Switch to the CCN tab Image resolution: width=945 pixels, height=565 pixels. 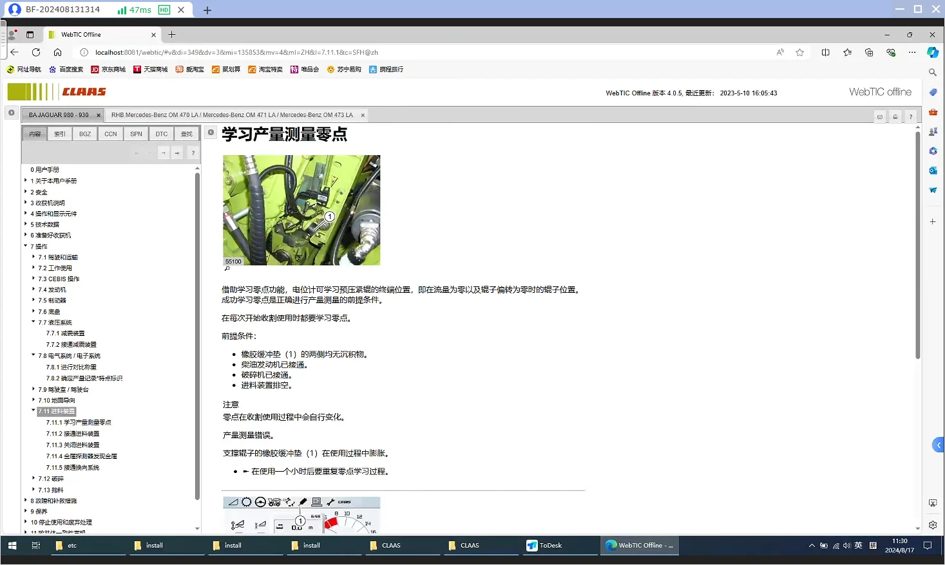(x=111, y=134)
